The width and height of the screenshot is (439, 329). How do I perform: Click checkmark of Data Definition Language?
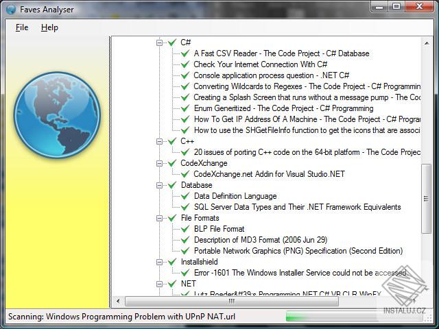point(185,196)
